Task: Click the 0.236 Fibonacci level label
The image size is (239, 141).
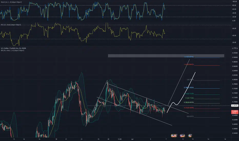Action: 189,108
